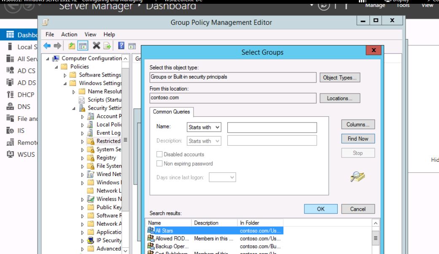
Task: Click console tree scroll down arrow
Action: point(125,251)
